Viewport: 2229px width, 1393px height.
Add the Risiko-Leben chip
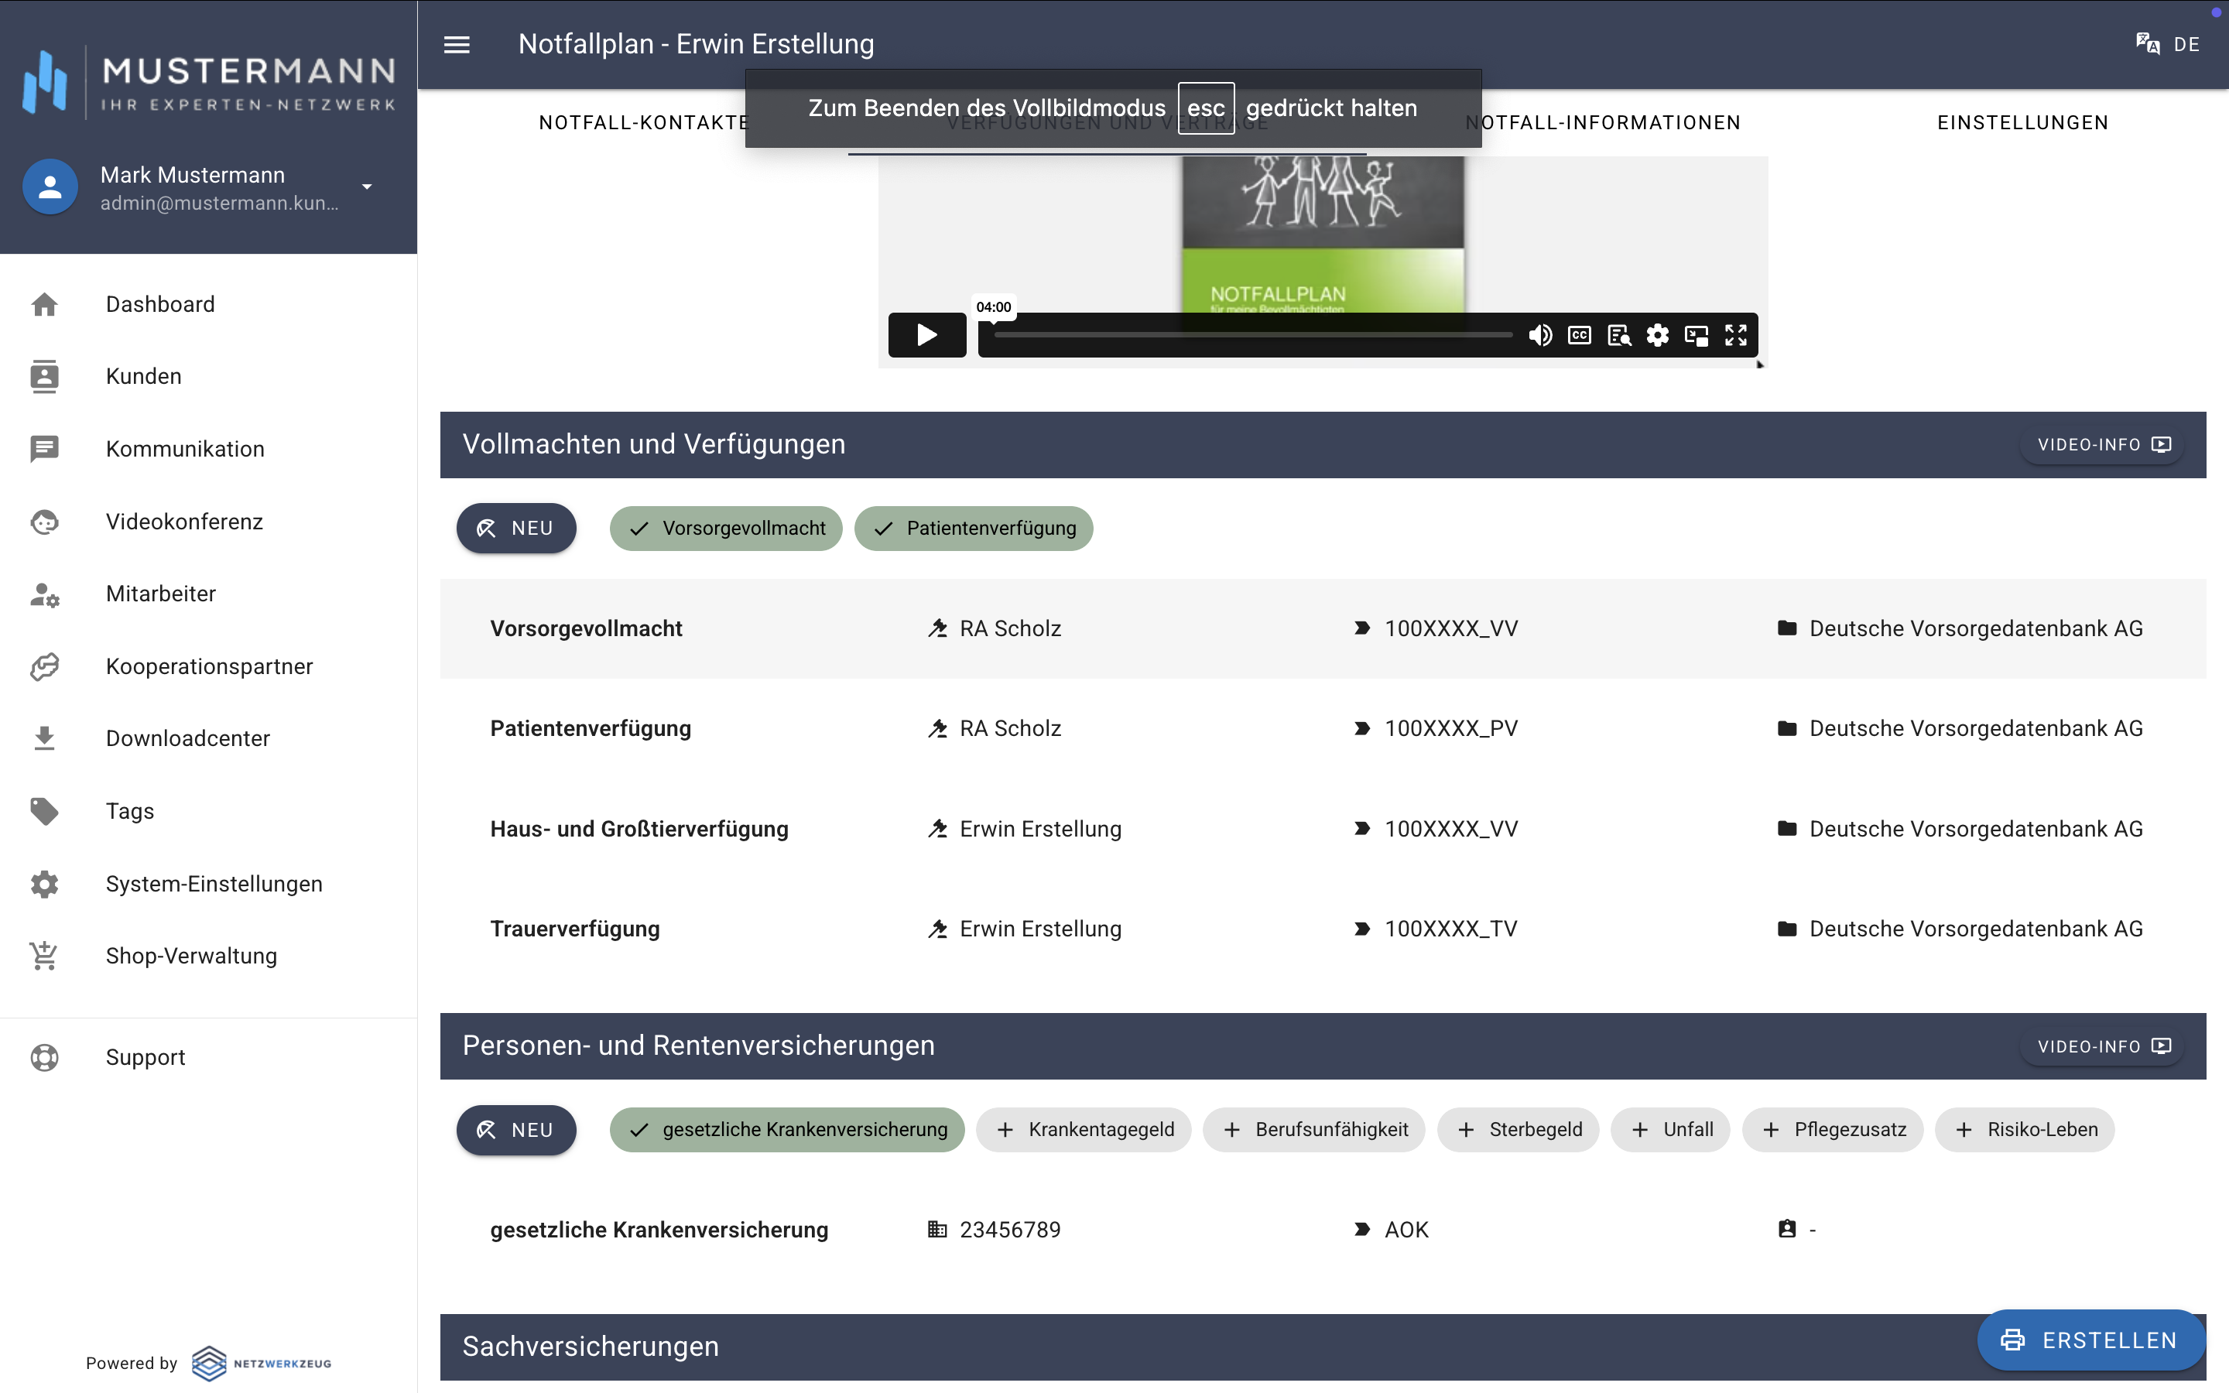click(2025, 1130)
